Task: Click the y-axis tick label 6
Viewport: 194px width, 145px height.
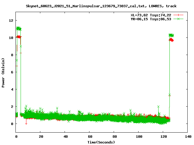Action: 12,72
